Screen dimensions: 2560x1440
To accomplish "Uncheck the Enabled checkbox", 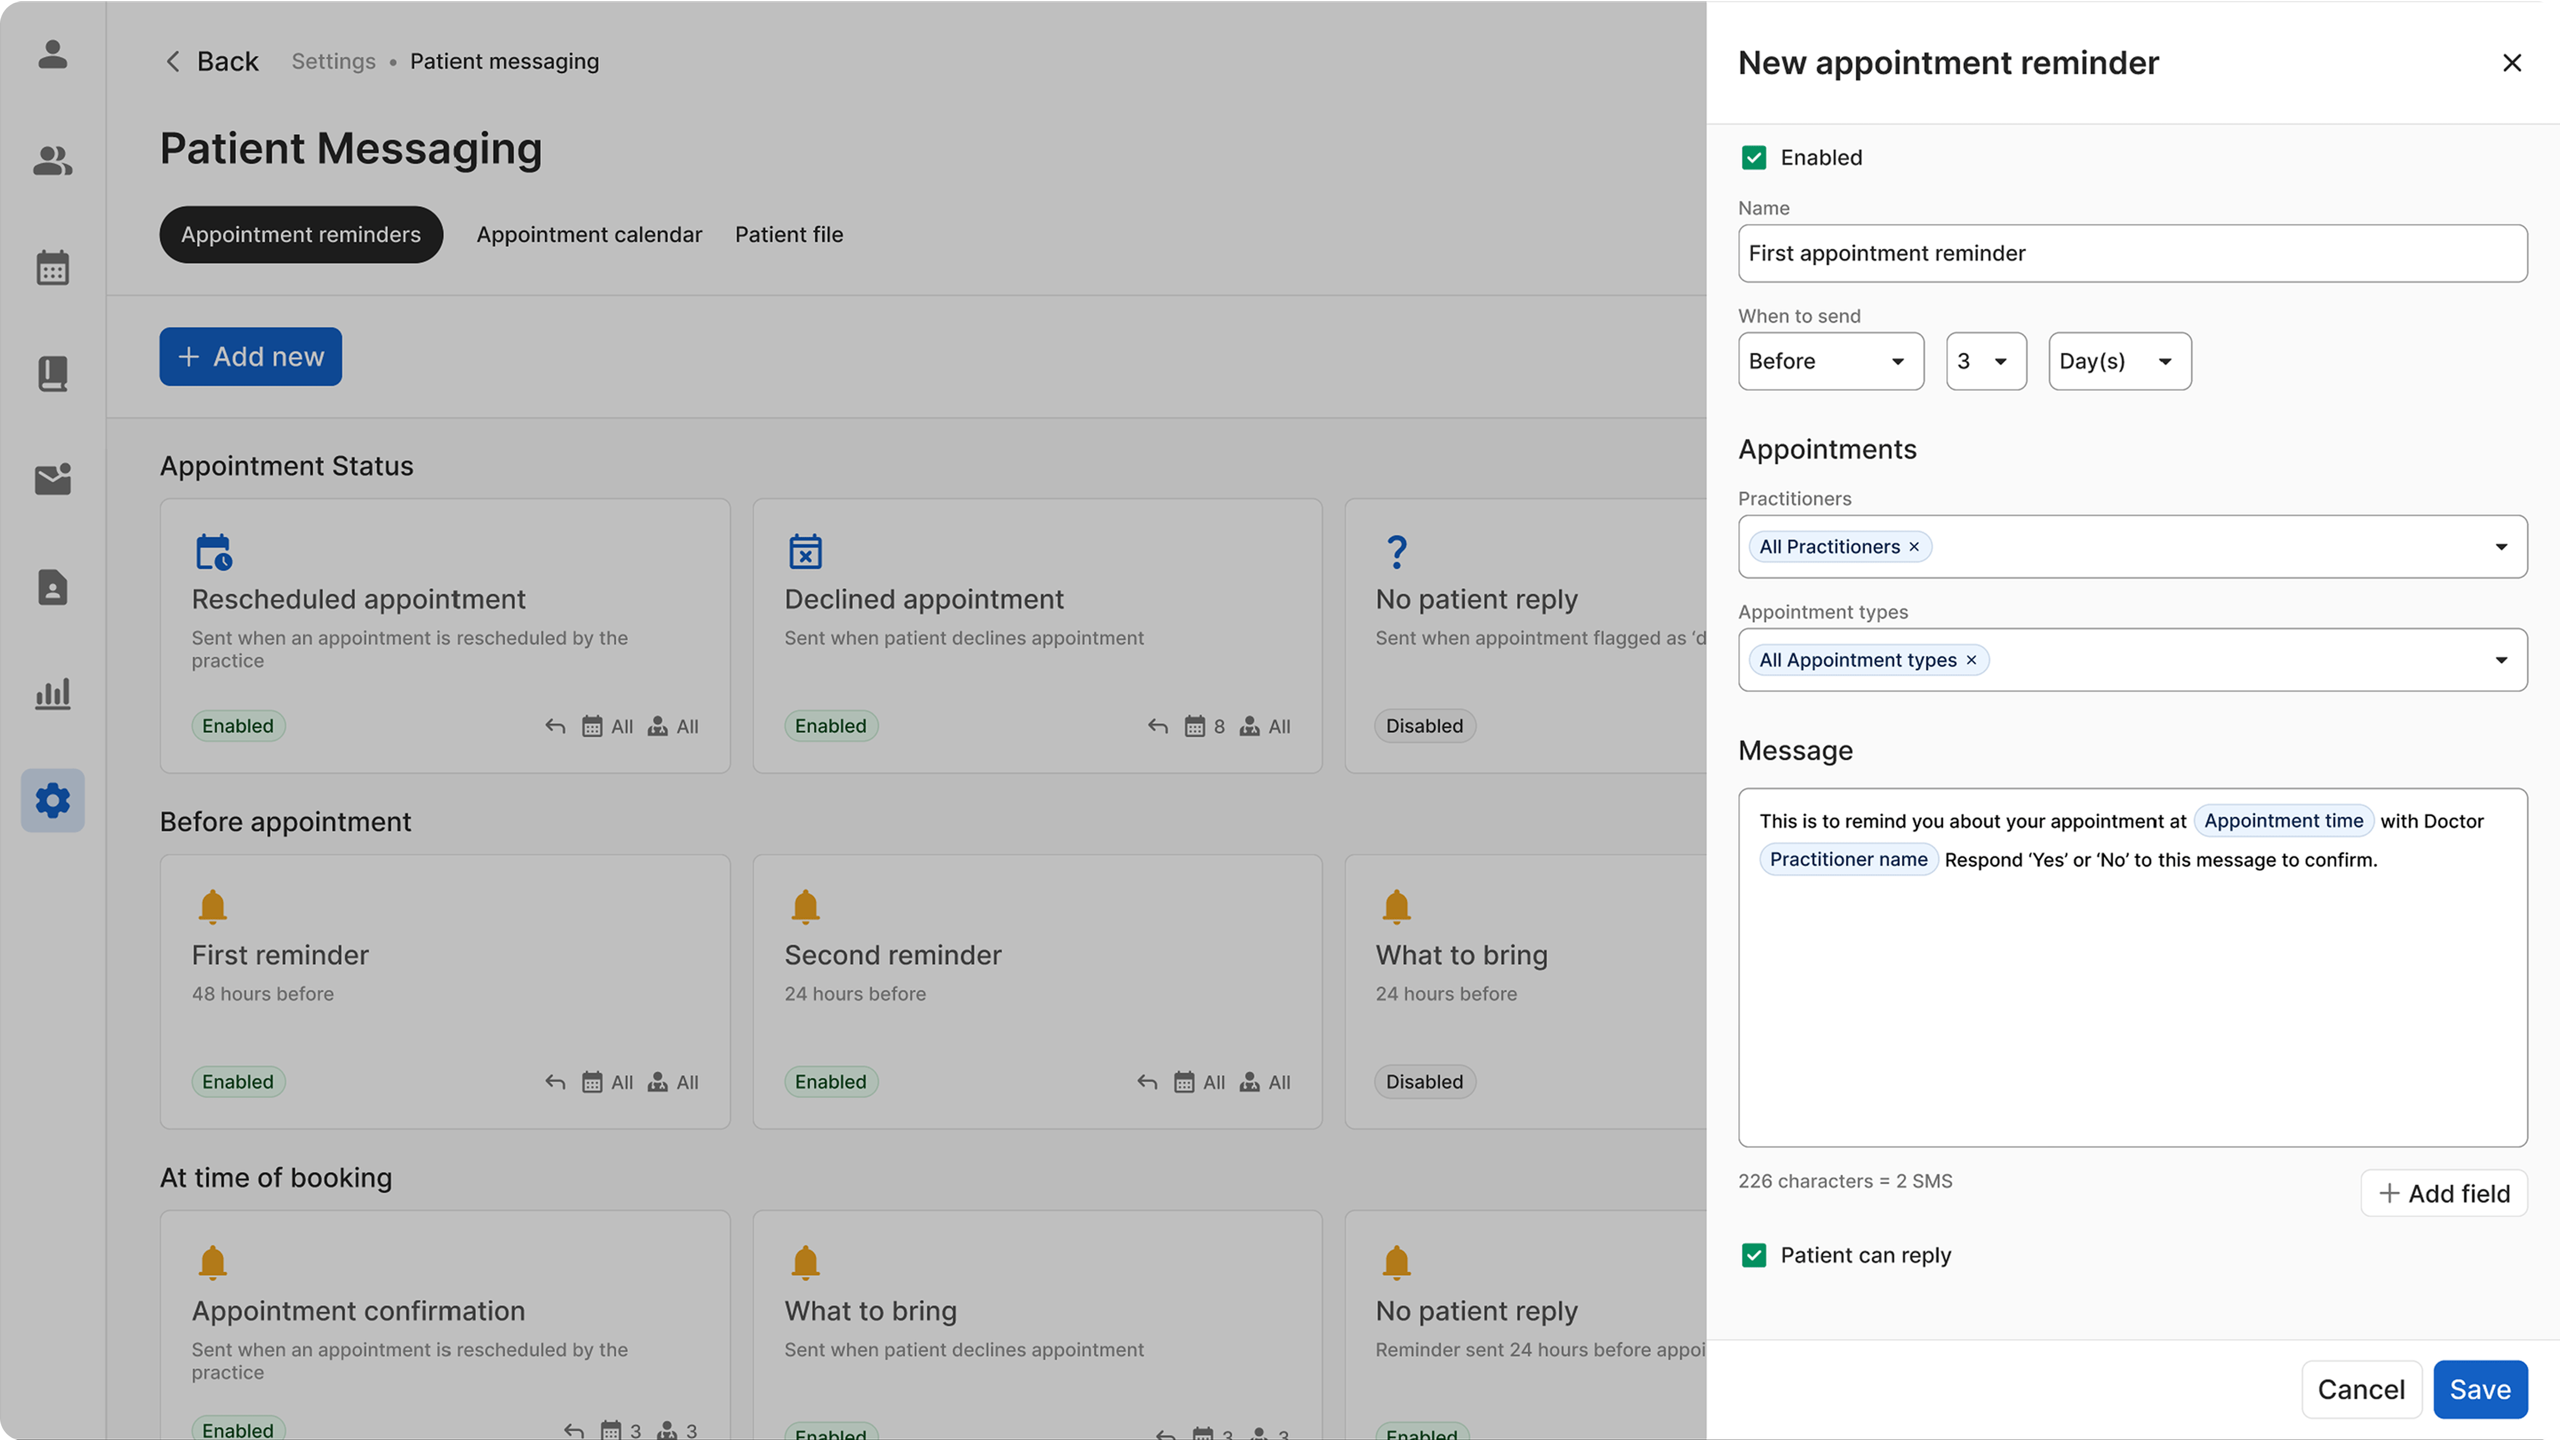I will 1754,157.
